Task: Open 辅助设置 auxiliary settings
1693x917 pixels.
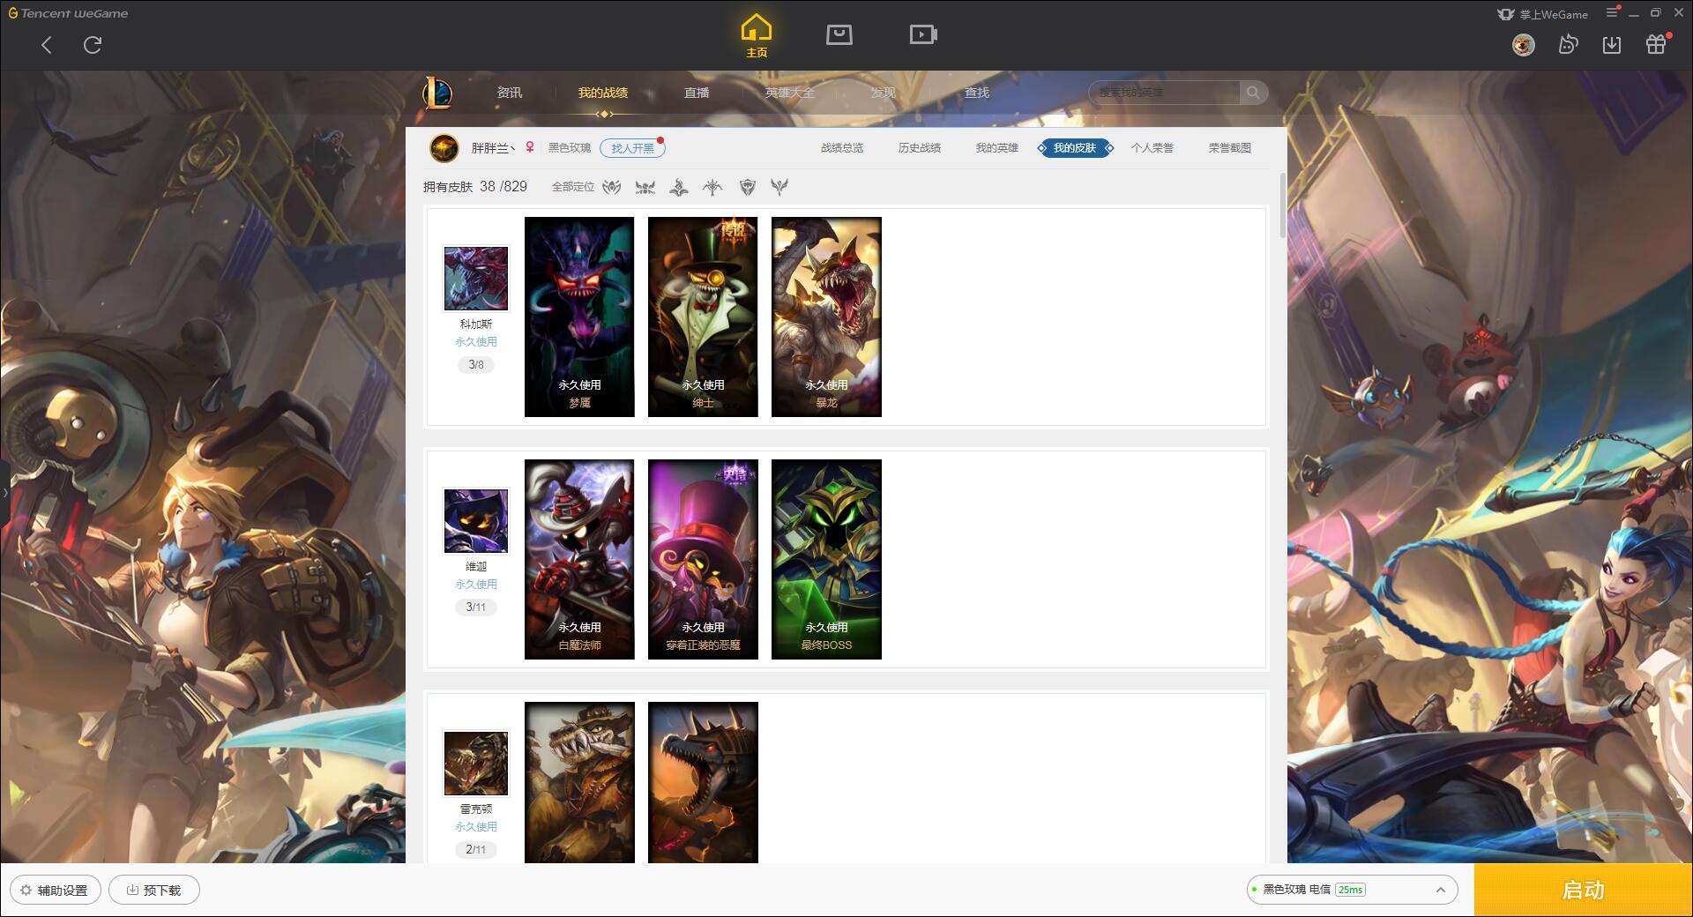Action: pos(56,890)
